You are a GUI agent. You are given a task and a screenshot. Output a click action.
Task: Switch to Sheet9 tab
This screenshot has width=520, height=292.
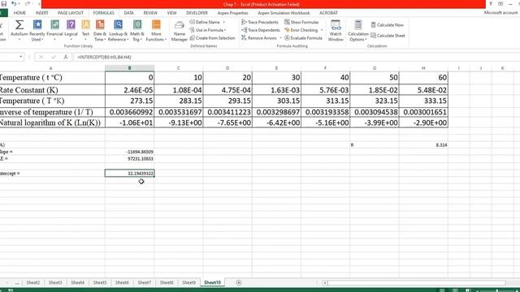(188, 282)
